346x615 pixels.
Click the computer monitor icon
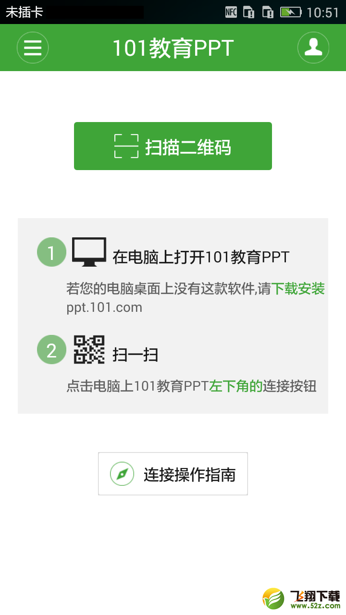(89, 252)
